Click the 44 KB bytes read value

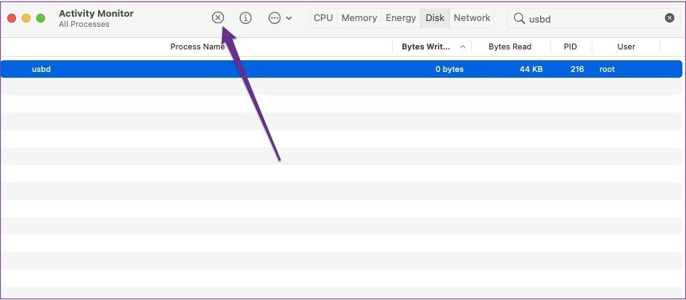click(x=531, y=69)
